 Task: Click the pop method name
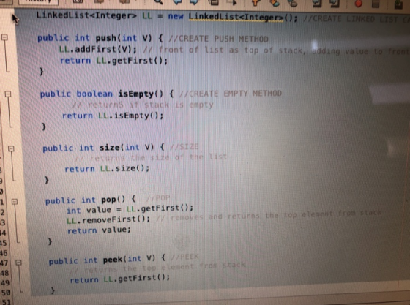[x=108, y=200]
